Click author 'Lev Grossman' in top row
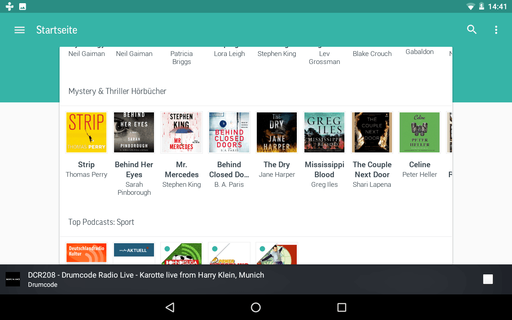The width and height of the screenshot is (512, 320). [x=324, y=58]
